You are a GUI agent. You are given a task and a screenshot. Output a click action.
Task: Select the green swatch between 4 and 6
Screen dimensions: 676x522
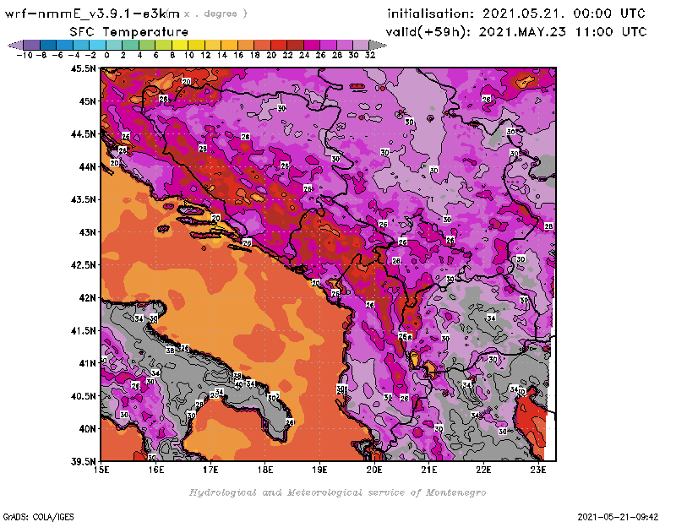click(147, 45)
